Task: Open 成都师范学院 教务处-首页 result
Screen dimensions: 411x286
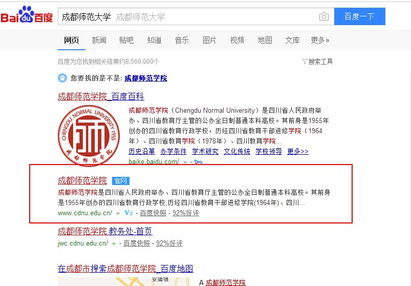Action: [105, 231]
